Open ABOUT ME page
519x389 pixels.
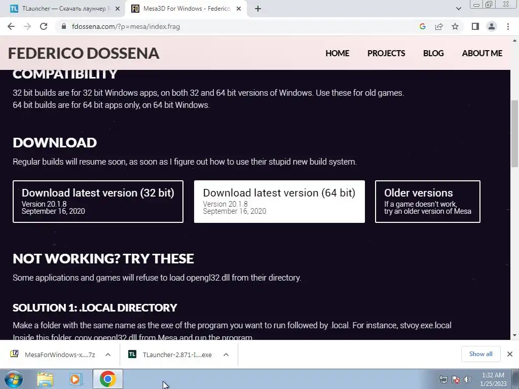(x=482, y=53)
